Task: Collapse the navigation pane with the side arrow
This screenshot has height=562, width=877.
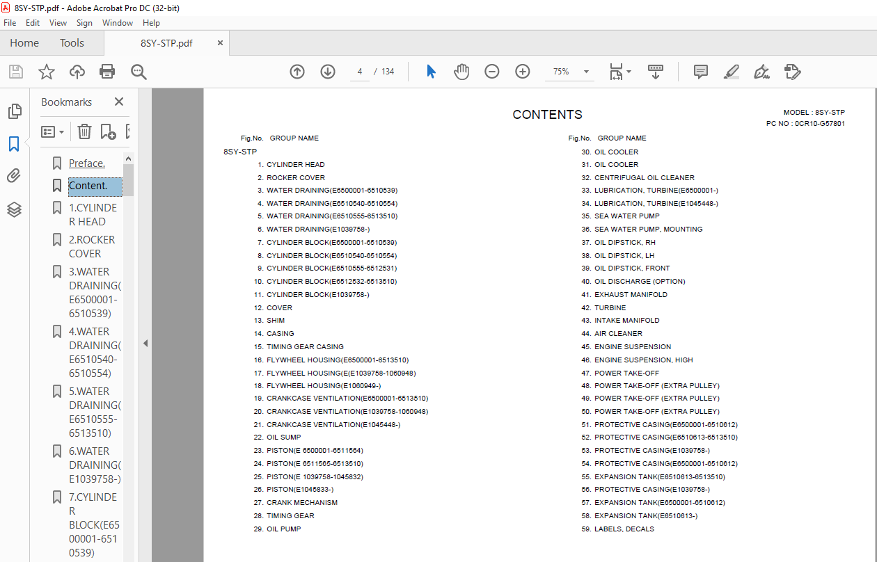Action: click(145, 343)
